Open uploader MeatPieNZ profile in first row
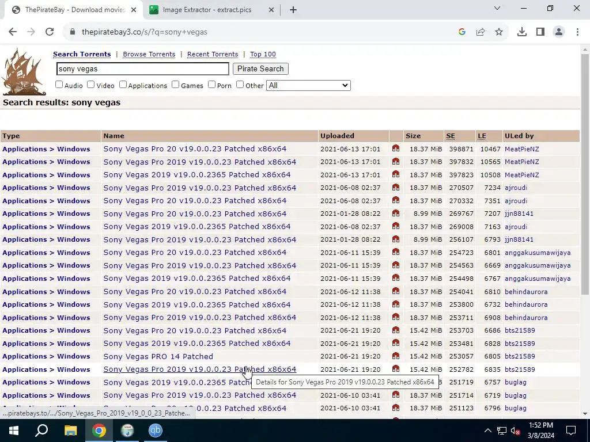 (x=522, y=149)
